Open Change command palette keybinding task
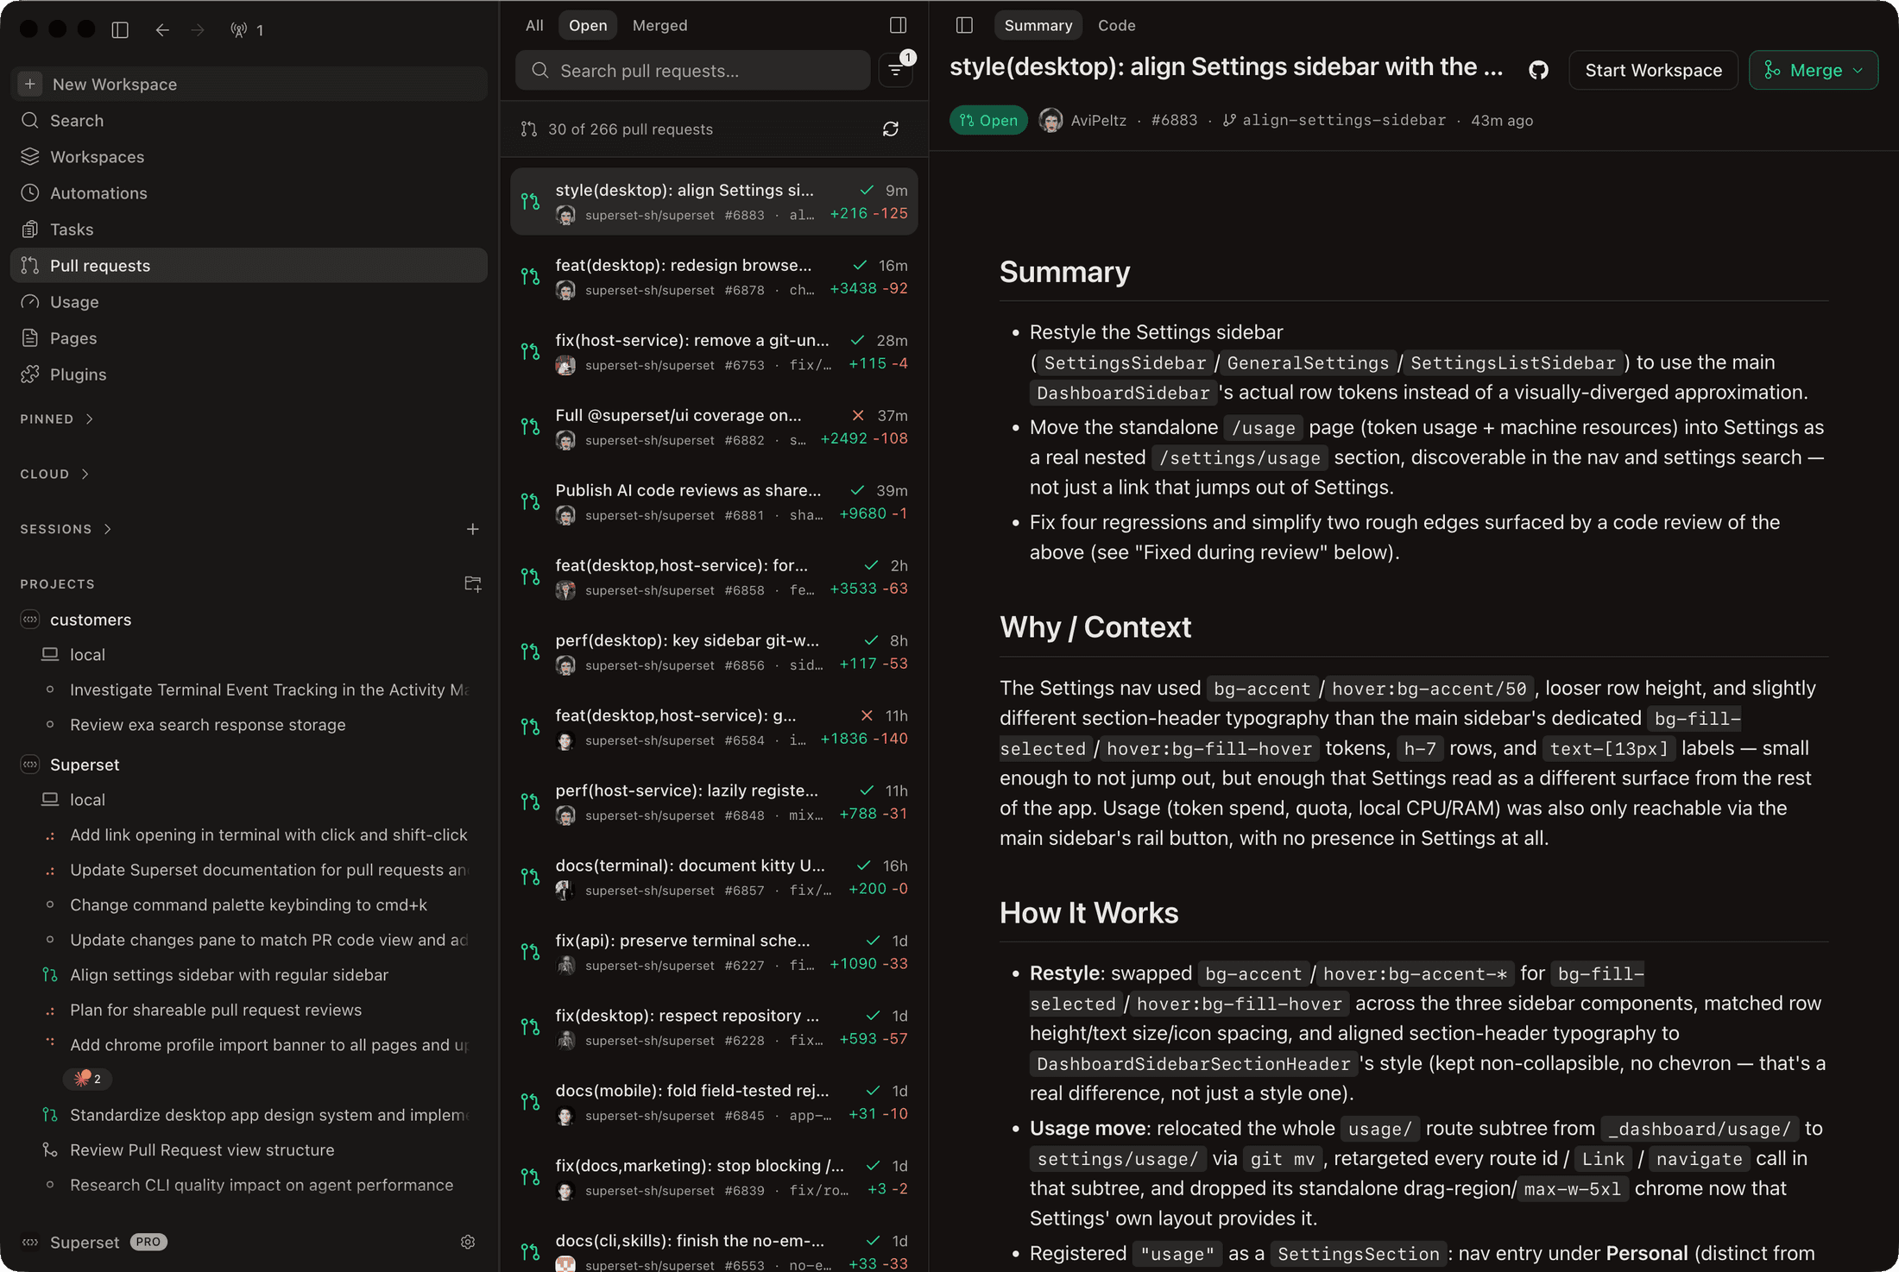Image resolution: width=1899 pixels, height=1272 pixels. [249, 905]
